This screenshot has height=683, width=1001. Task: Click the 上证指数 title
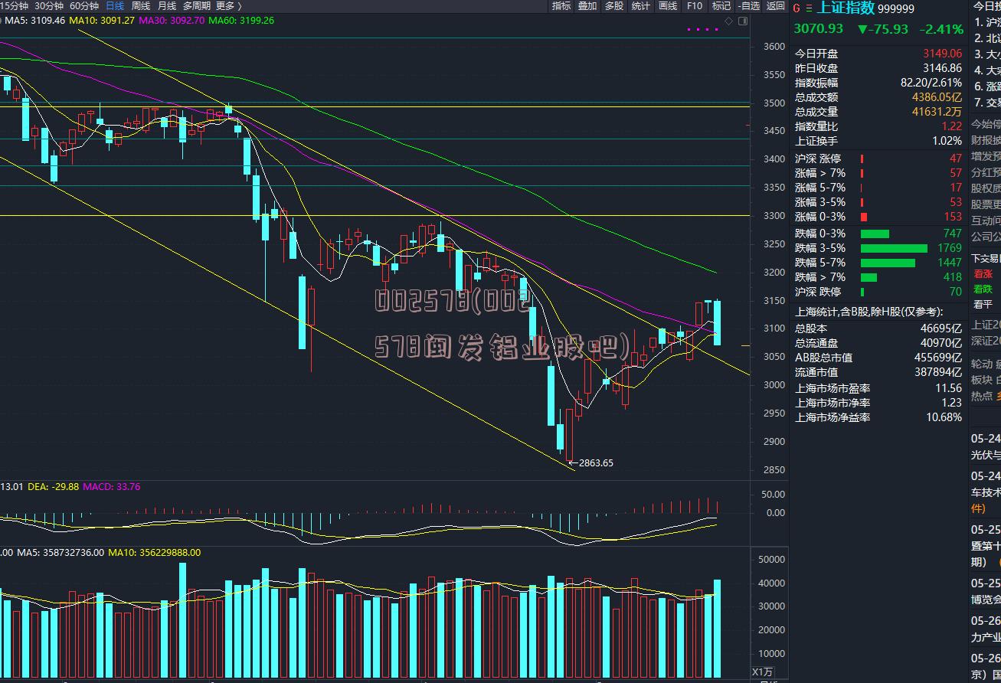pyautogui.click(x=846, y=8)
